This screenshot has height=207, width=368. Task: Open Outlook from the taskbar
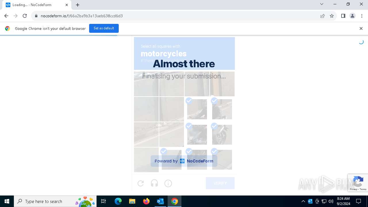pos(160,201)
